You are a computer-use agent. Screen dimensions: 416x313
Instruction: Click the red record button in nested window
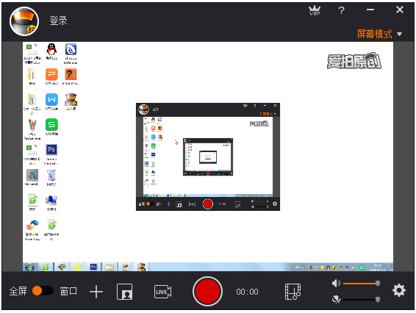click(x=208, y=204)
